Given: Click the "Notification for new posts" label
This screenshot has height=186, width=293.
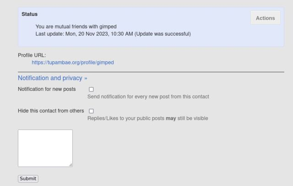Looking at the screenshot, I should tap(47, 89).
